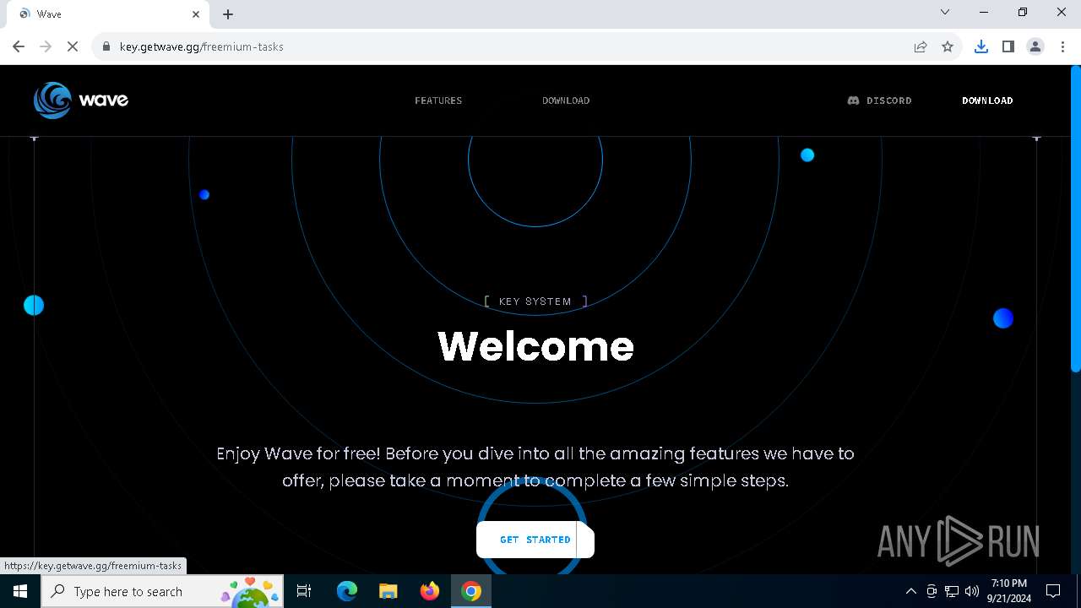Open Chrome profile avatar
Viewport: 1081px width, 608px height.
[1035, 46]
